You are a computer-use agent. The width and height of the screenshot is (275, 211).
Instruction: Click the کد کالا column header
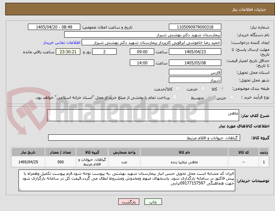pyautogui.click(x=244, y=152)
